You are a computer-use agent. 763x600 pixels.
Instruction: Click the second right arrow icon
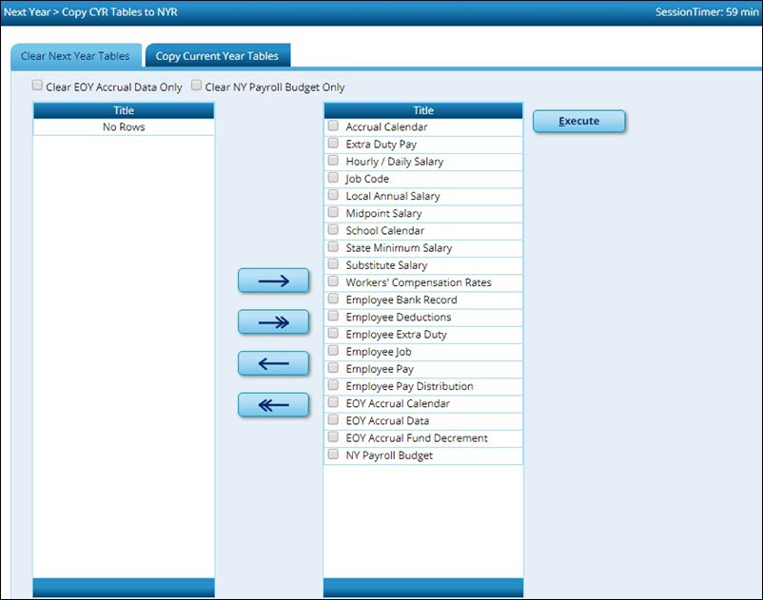pyautogui.click(x=273, y=321)
